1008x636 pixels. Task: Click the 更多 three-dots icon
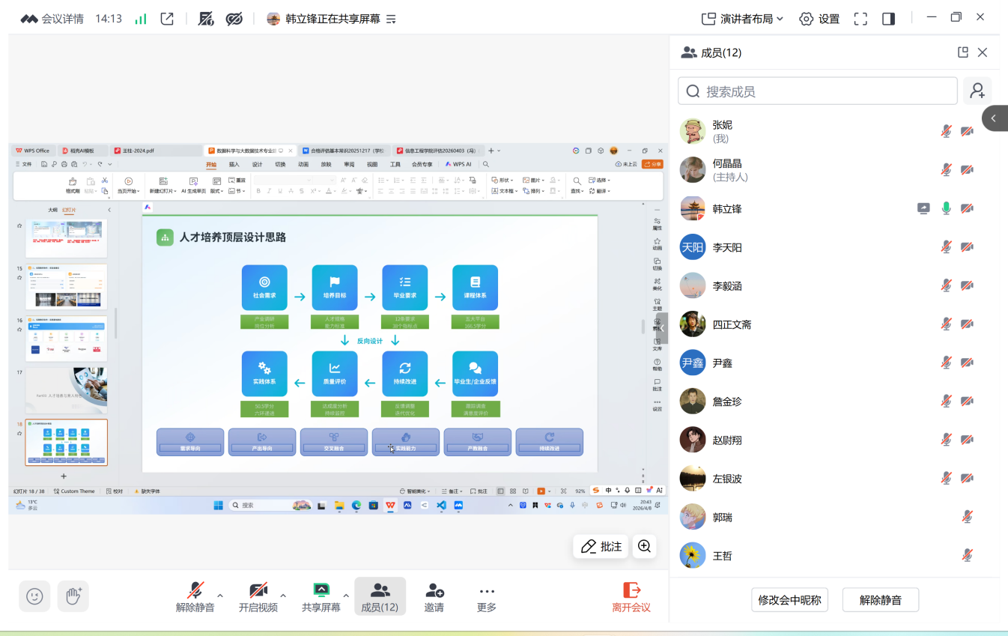tap(487, 596)
